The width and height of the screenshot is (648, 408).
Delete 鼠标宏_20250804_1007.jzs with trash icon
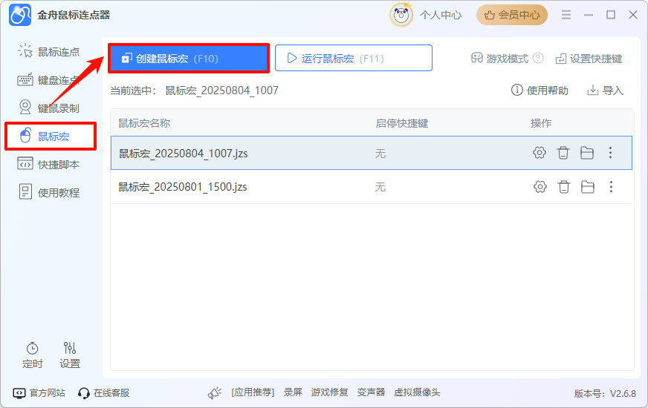pos(563,153)
